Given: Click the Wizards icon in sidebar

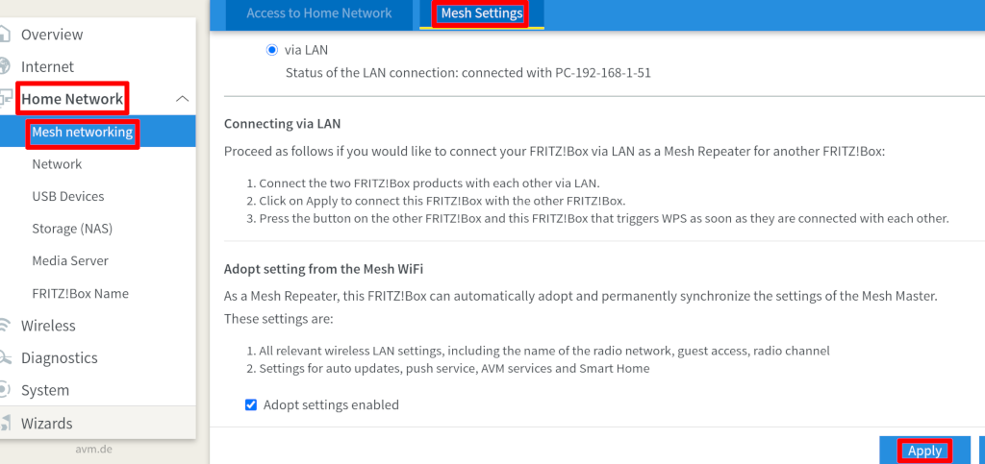Looking at the screenshot, I should tap(5, 423).
